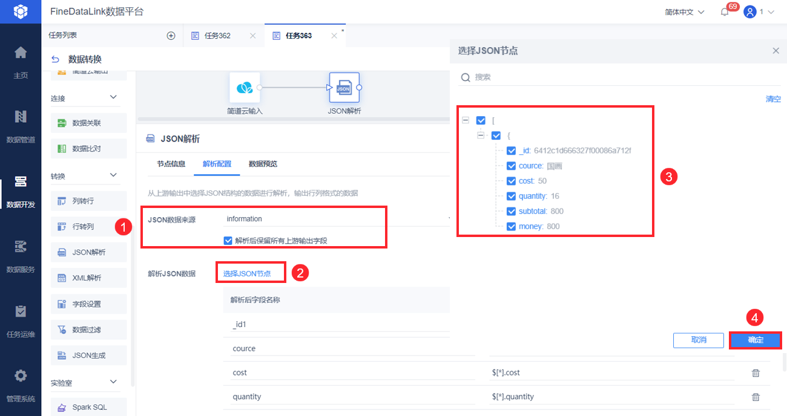The height and width of the screenshot is (416, 787).
Task: Open the JSON数据来源 information dropdown
Action: (336, 219)
